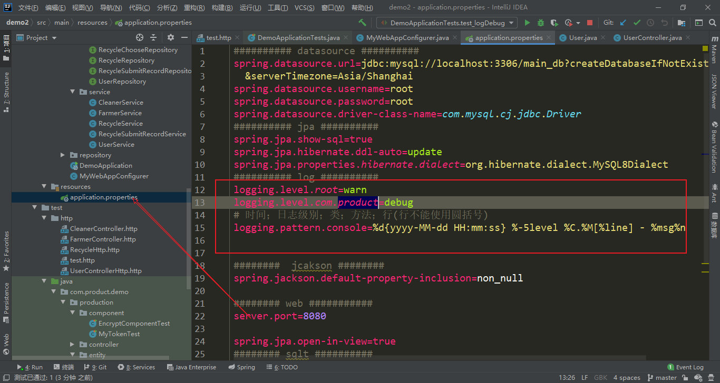The width and height of the screenshot is (720, 383).
Task: Open the Profiler run icon
Action: [x=568, y=23]
